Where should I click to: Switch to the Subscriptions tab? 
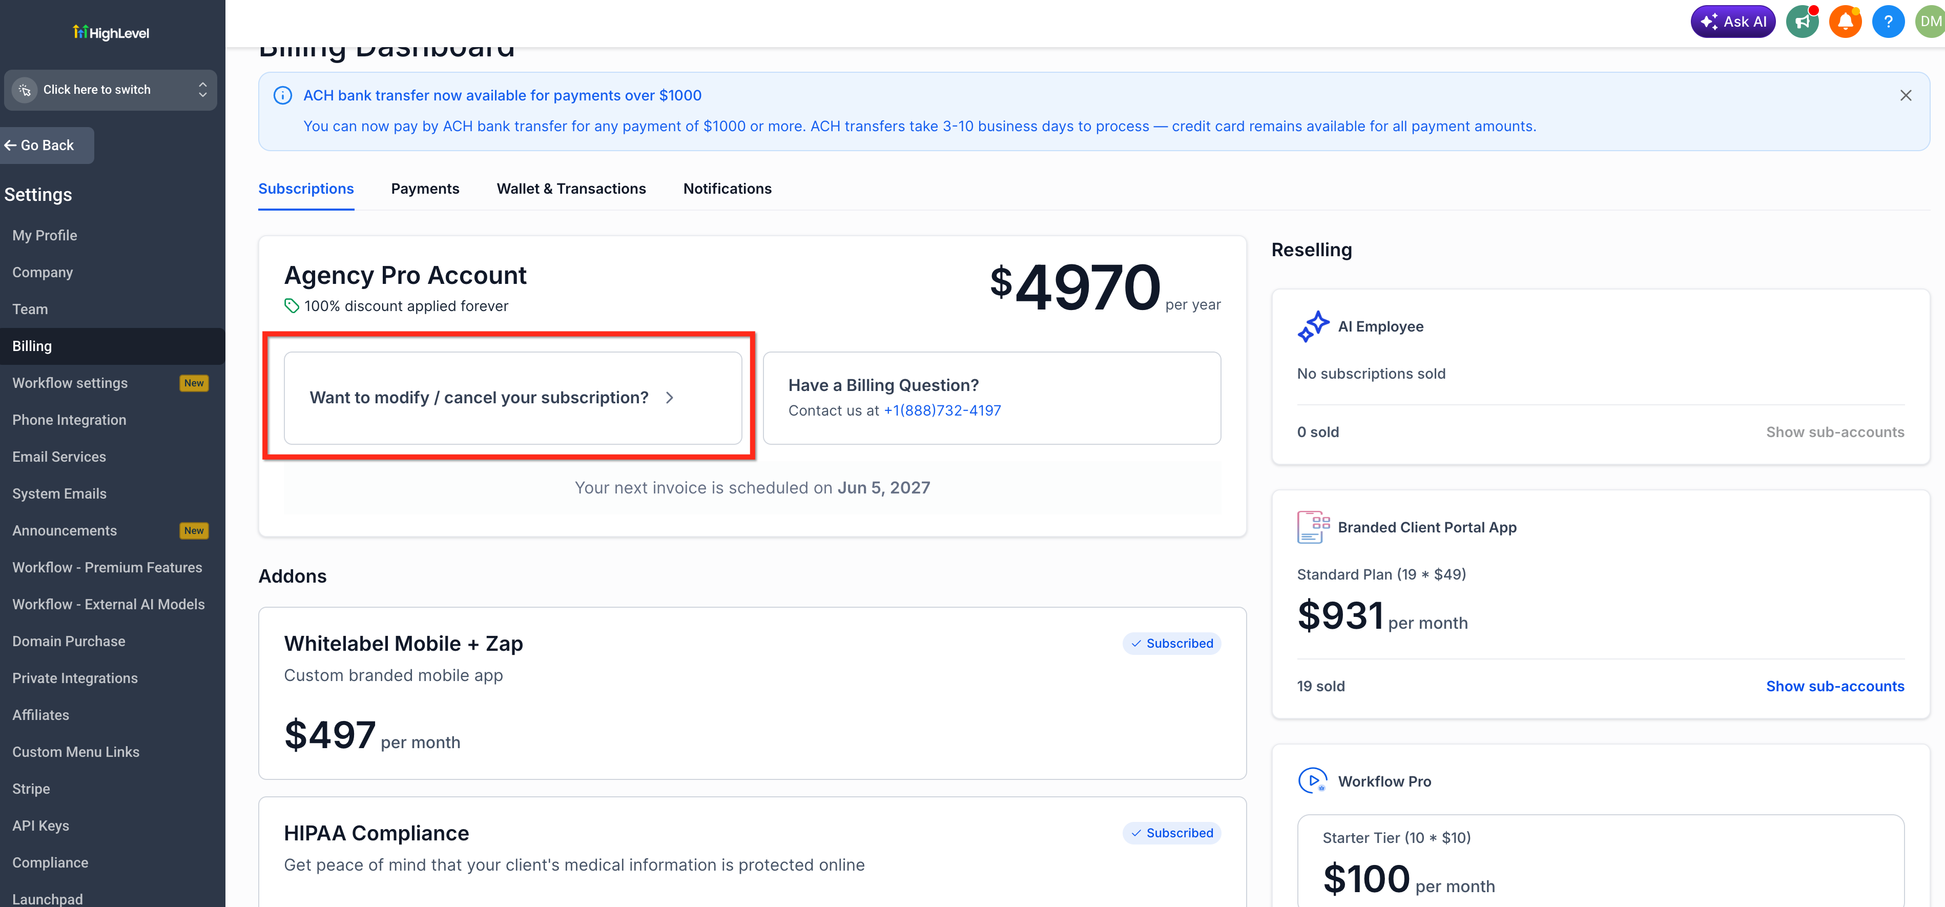(x=306, y=189)
